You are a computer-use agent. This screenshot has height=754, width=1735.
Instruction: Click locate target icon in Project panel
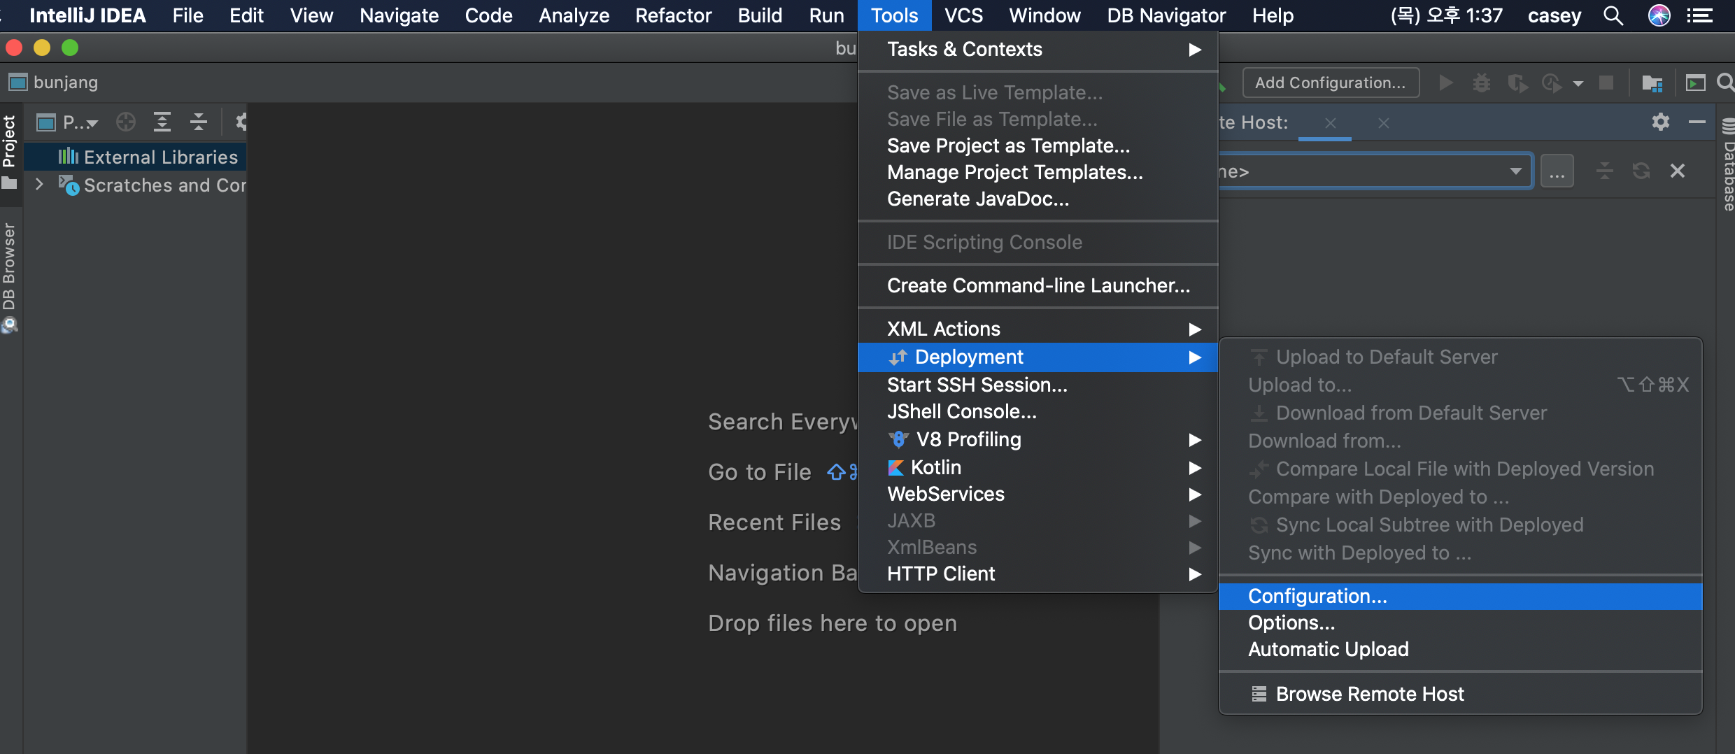126,122
